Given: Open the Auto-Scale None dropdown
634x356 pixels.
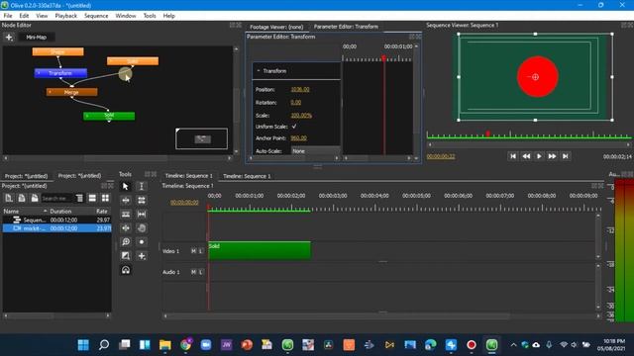Looking at the screenshot, I should point(315,151).
